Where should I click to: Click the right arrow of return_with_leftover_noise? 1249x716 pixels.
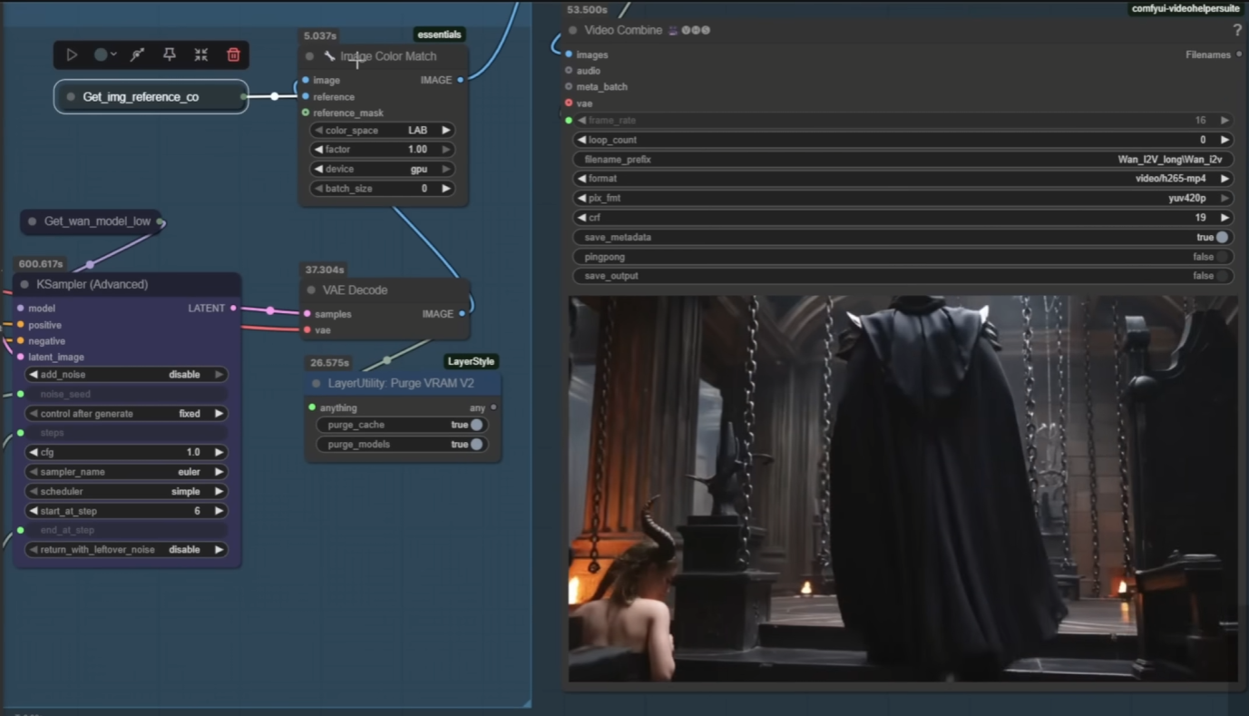click(x=219, y=550)
